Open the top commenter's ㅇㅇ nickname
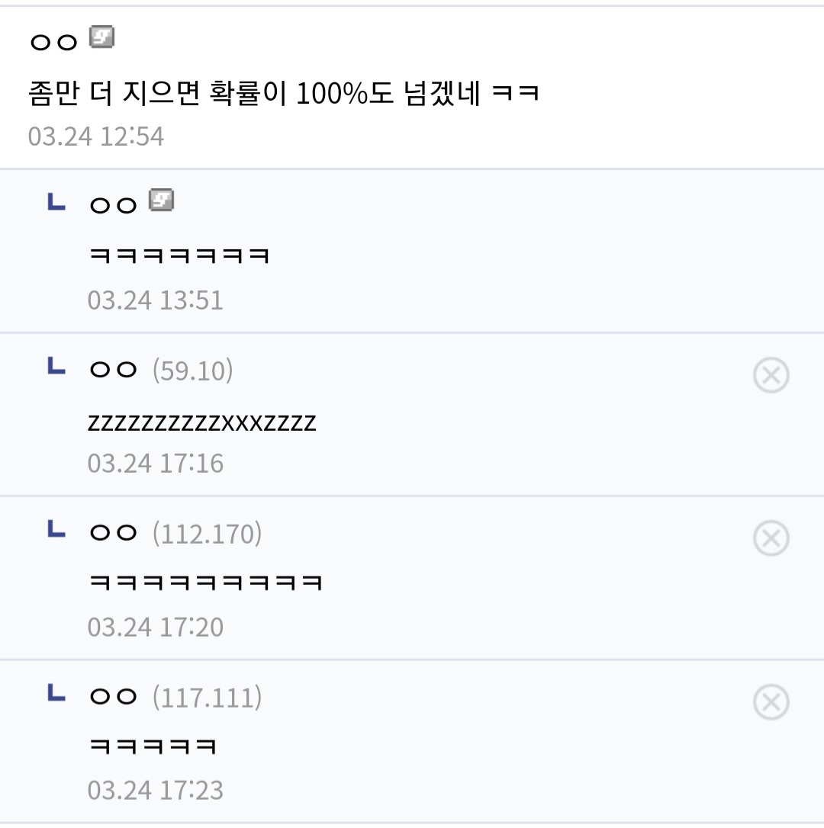824x828 pixels. pyautogui.click(x=53, y=42)
